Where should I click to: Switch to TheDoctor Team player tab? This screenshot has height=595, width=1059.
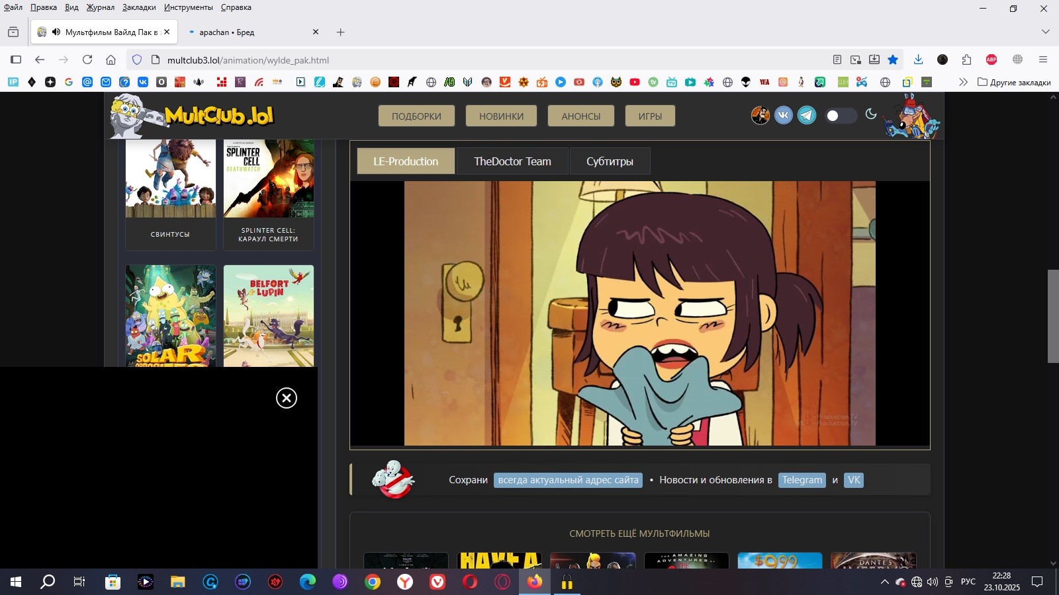pyautogui.click(x=512, y=161)
